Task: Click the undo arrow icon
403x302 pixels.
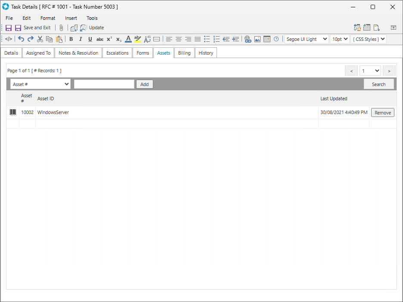Action: (21, 39)
